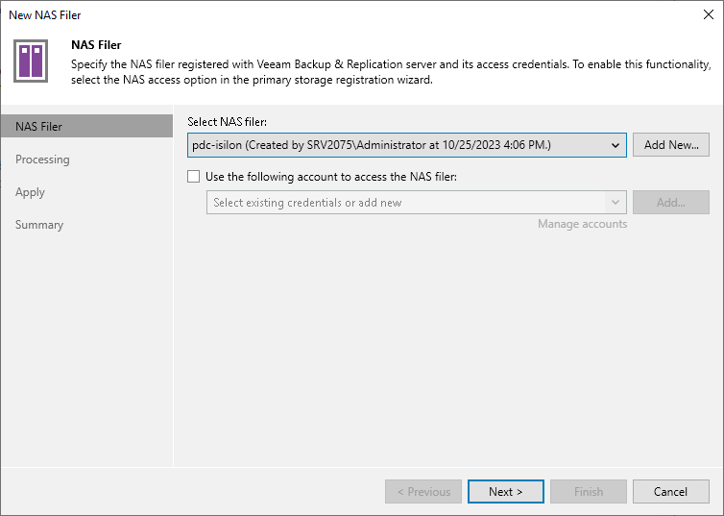Image resolution: width=724 pixels, height=516 pixels.
Task: Cancel the NAS filer wizard
Action: pyautogui.click(x=671, y=492)
